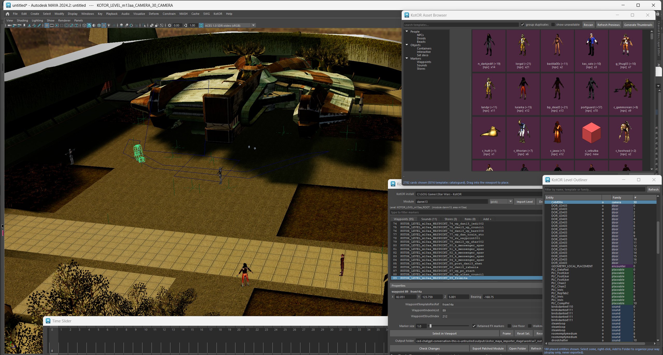
Task: Open the Items (0) tab
Action: (470, 219)
